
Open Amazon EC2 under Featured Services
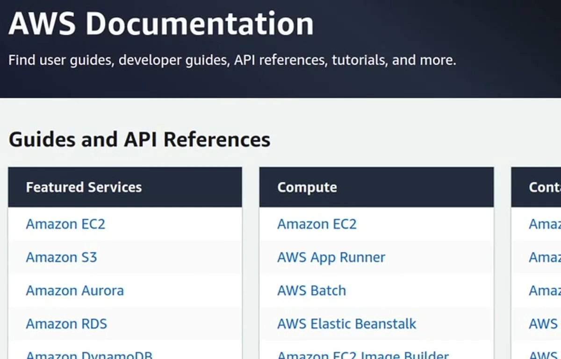pos(65,224)
